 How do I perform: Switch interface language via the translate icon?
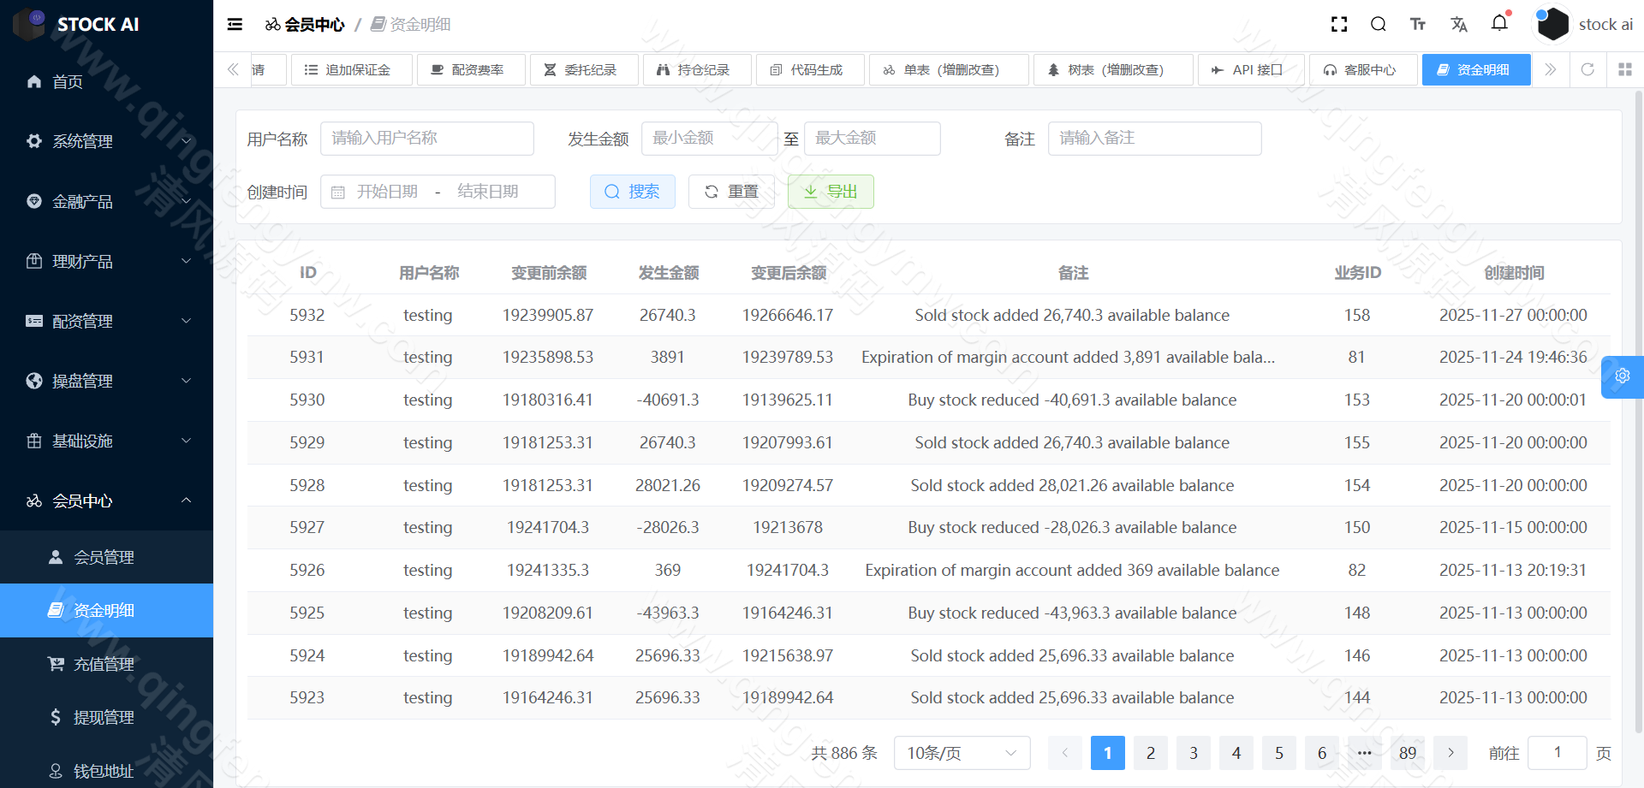1459,24
